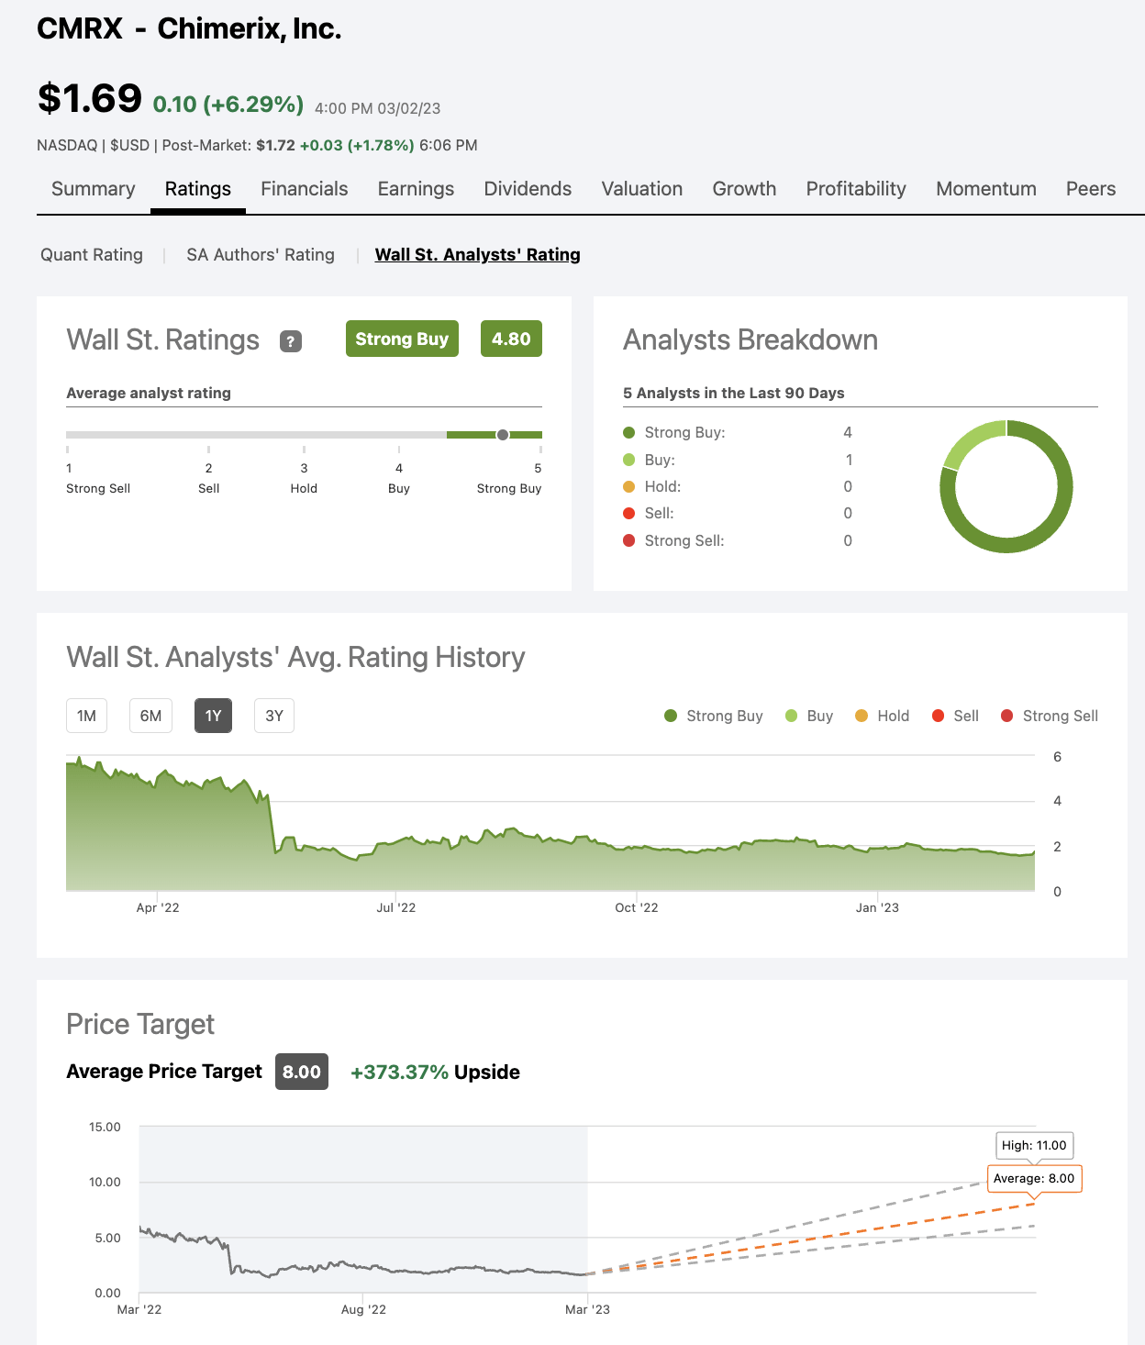Open the Wall St. Ratings help tooltip
The image size is (1145, 1345).
pos(291,341)
